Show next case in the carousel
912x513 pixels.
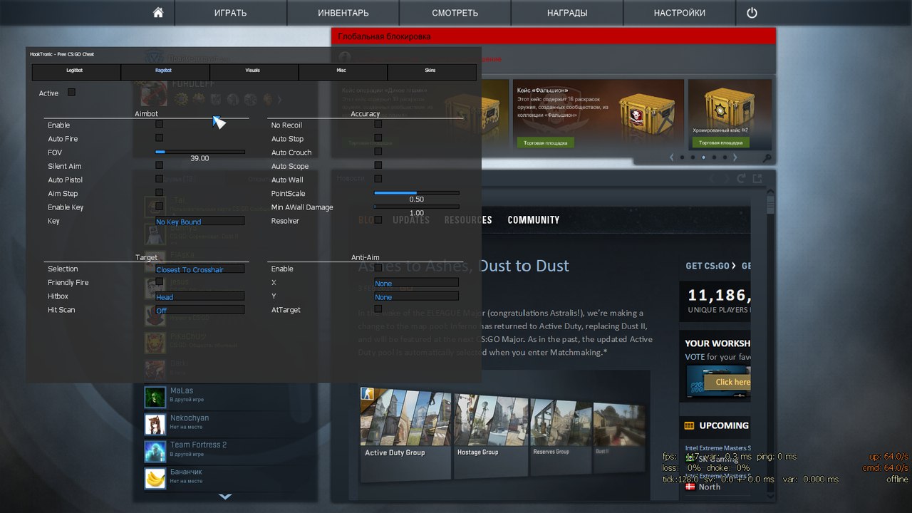(x=735, y=157)
